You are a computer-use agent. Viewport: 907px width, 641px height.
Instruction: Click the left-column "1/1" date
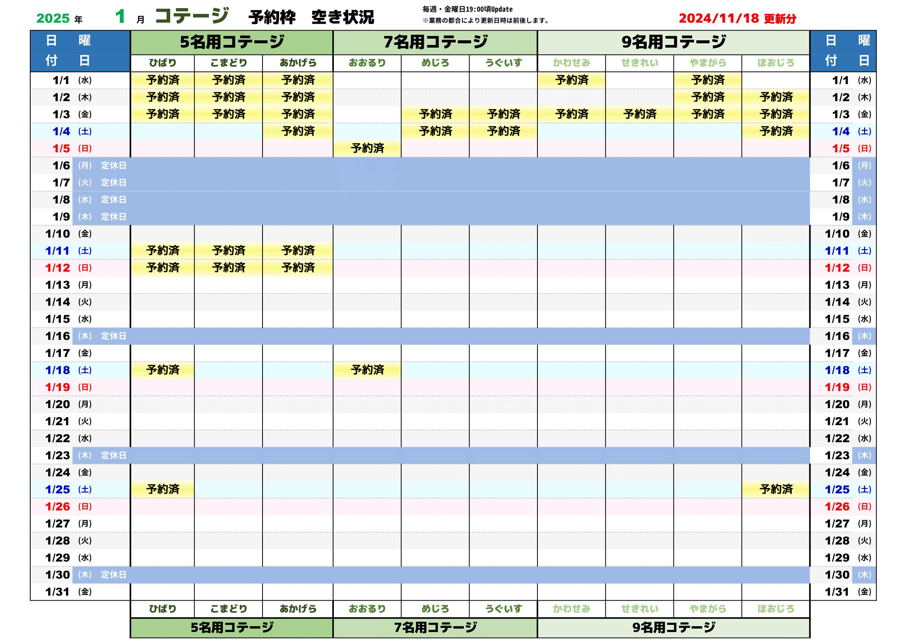(61, 81)
